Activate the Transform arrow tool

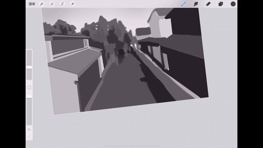(72, 4)
